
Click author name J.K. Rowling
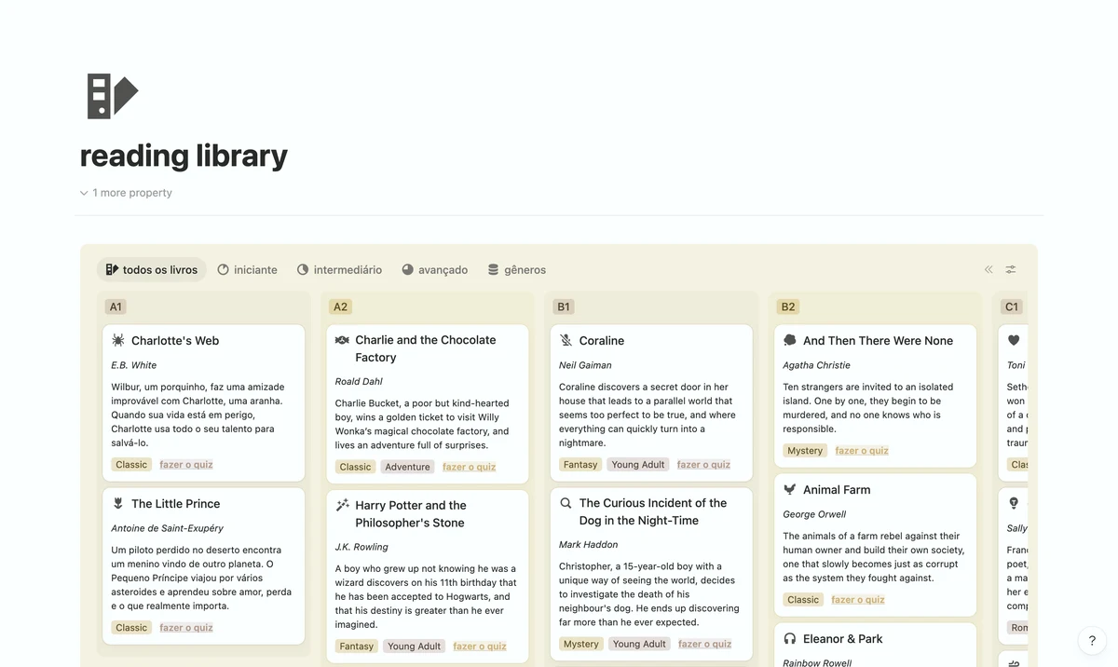(361, 548)
